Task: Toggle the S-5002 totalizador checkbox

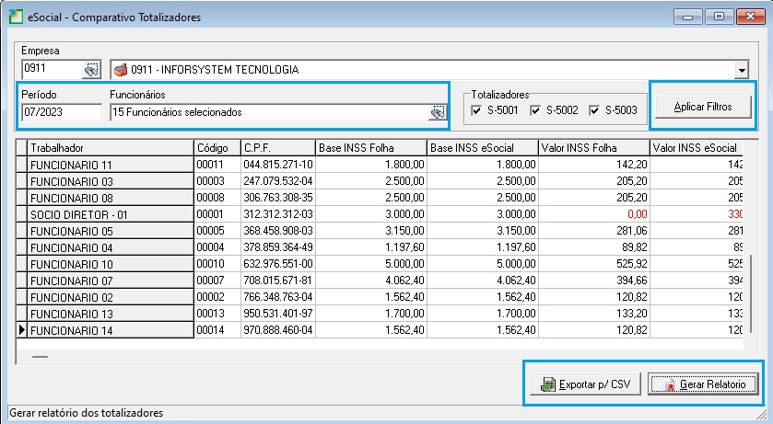Action: coord(535,110)
